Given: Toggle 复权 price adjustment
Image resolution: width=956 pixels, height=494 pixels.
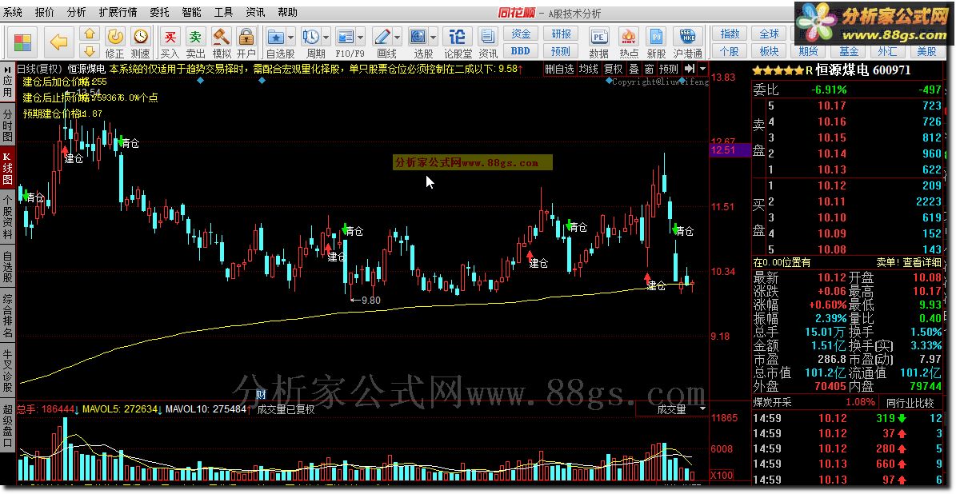Looking at the screenshot, I should pyautogui.click(x=614, y=69).
